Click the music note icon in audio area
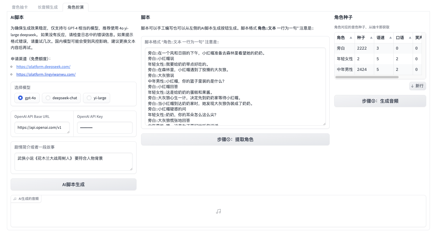This screenshot has height=234, width=440. pos(218,211)
